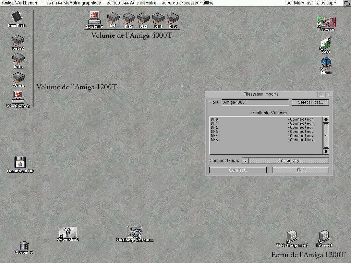Click the Select Host... button
Image resolution: width=351 pixels, height=263 pixels.
coord(310,102)
